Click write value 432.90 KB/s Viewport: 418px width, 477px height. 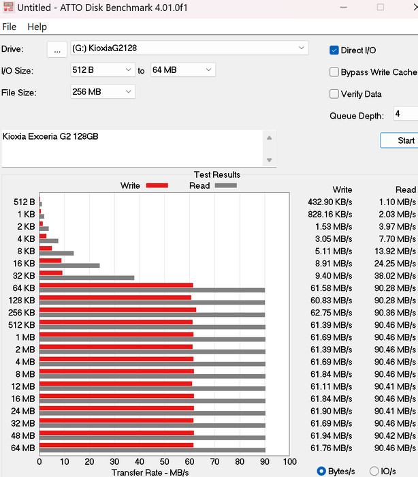(x=330, y=202)
